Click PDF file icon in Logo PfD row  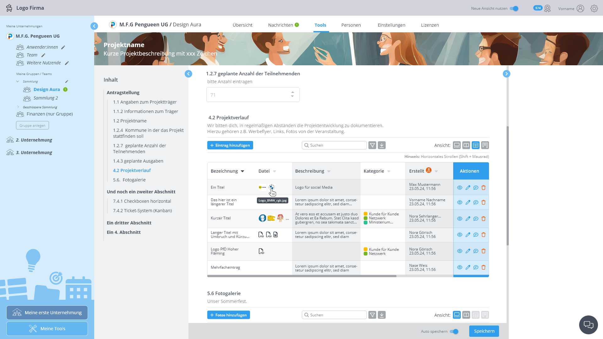tap(261, 251)
